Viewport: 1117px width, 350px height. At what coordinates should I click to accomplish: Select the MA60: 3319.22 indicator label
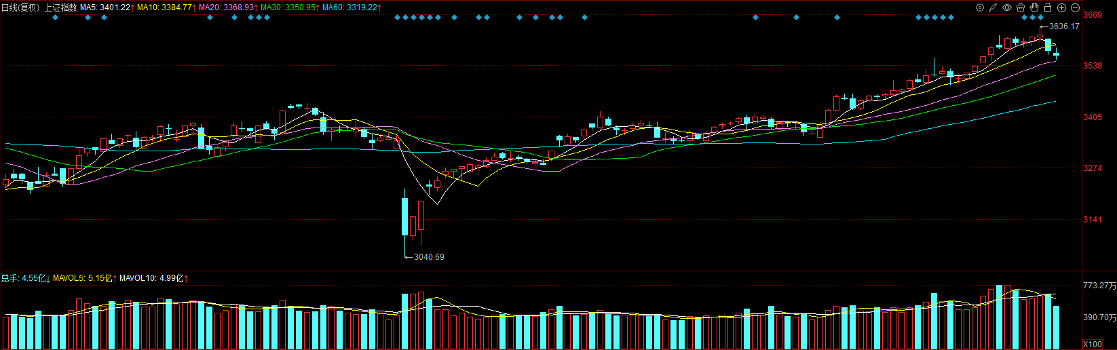click(349, 7)
